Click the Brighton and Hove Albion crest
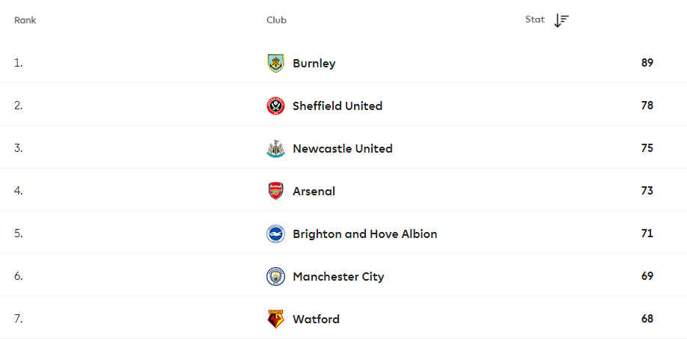 [x=275, y=234]
